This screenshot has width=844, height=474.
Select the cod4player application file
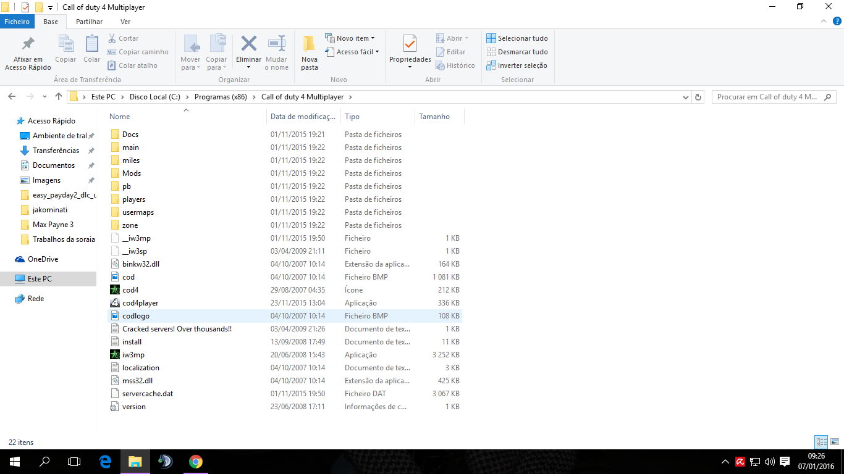tap(140, 303)
